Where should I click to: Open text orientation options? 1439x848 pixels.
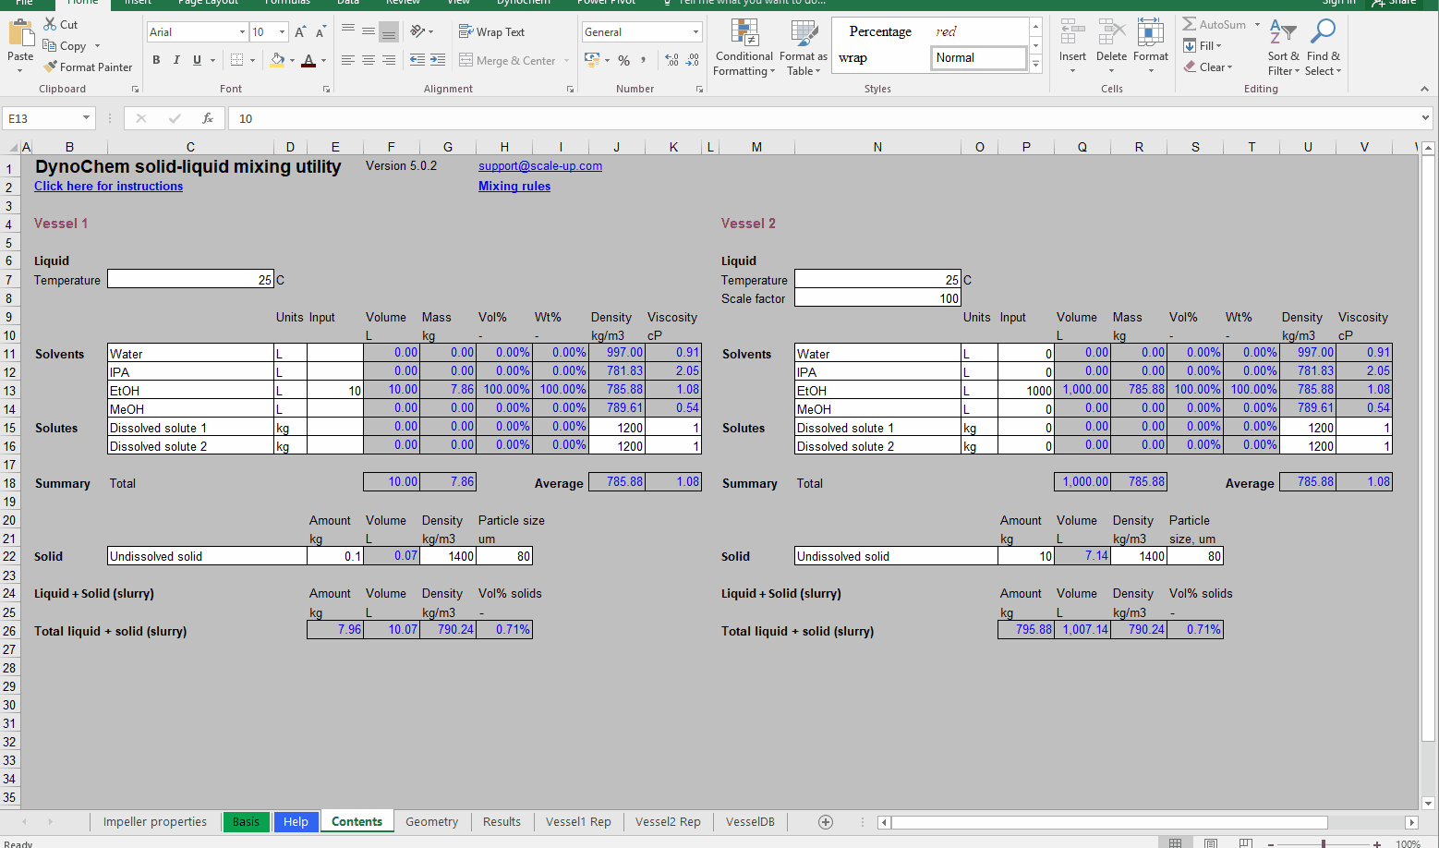(421, 31)
